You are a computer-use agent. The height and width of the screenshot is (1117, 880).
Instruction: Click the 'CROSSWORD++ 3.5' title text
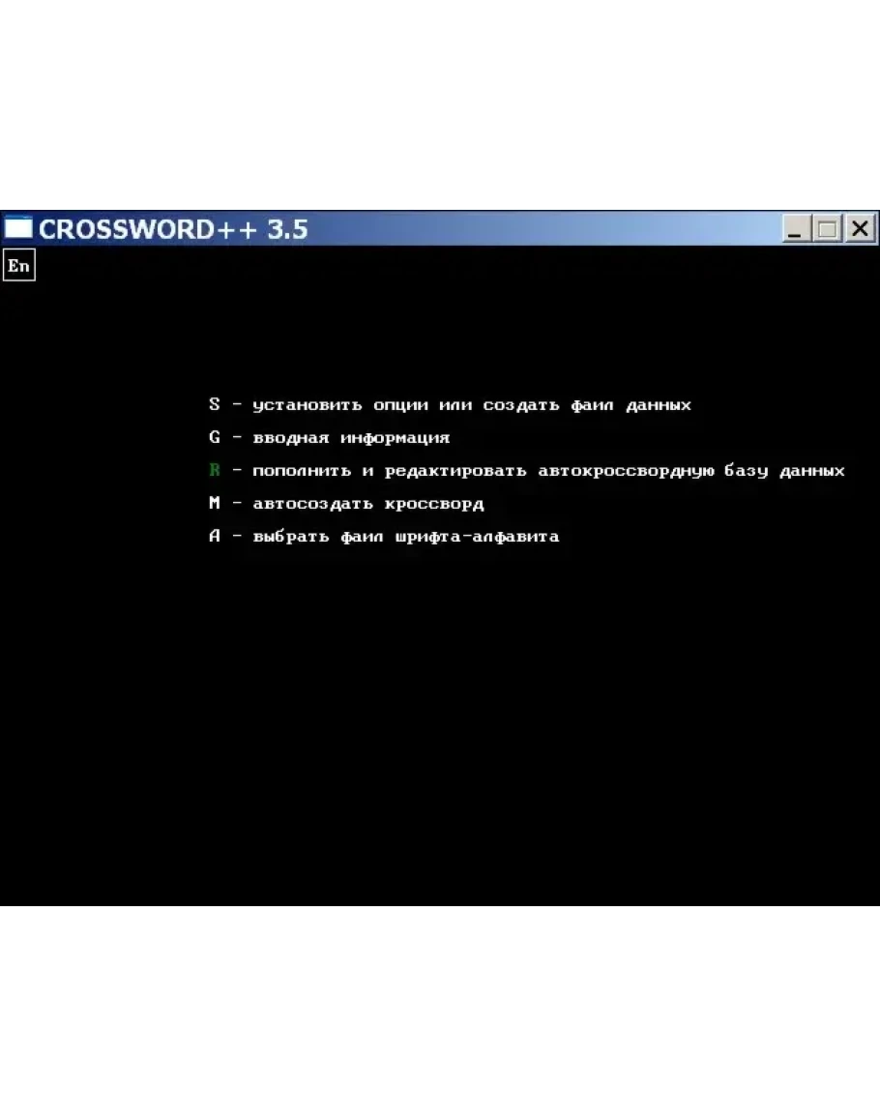[x=173, y=229]
